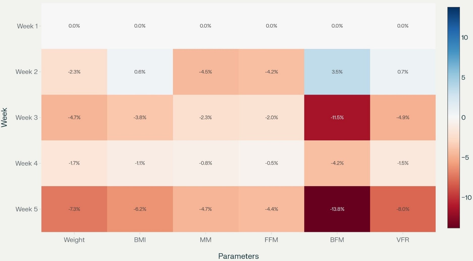This screenshot has width=473, height=261.
Task: Click the Week 4 BFM cell showing -4.2%
Action: pyautogui.click(x=337, y=163)
